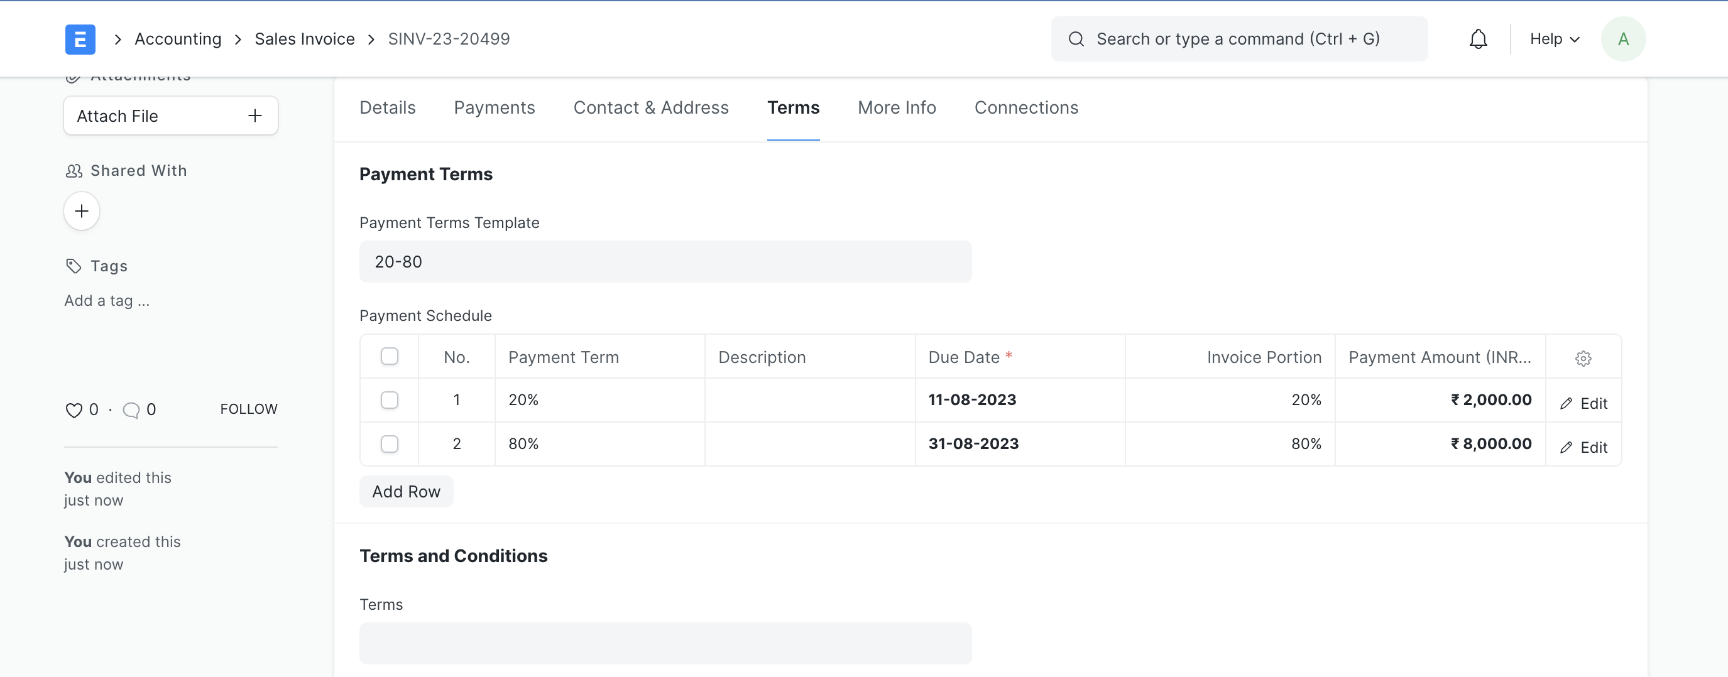This screenshot has width=1728, height=677.
Task: Select the checkbox for row 2
Action: click(x=389, y=444)
